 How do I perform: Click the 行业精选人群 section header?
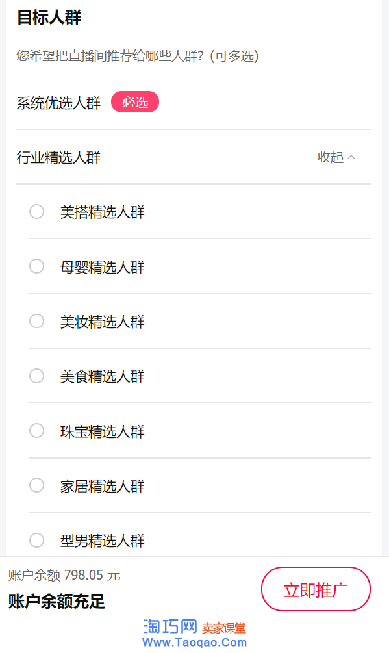tap(58, 157)
